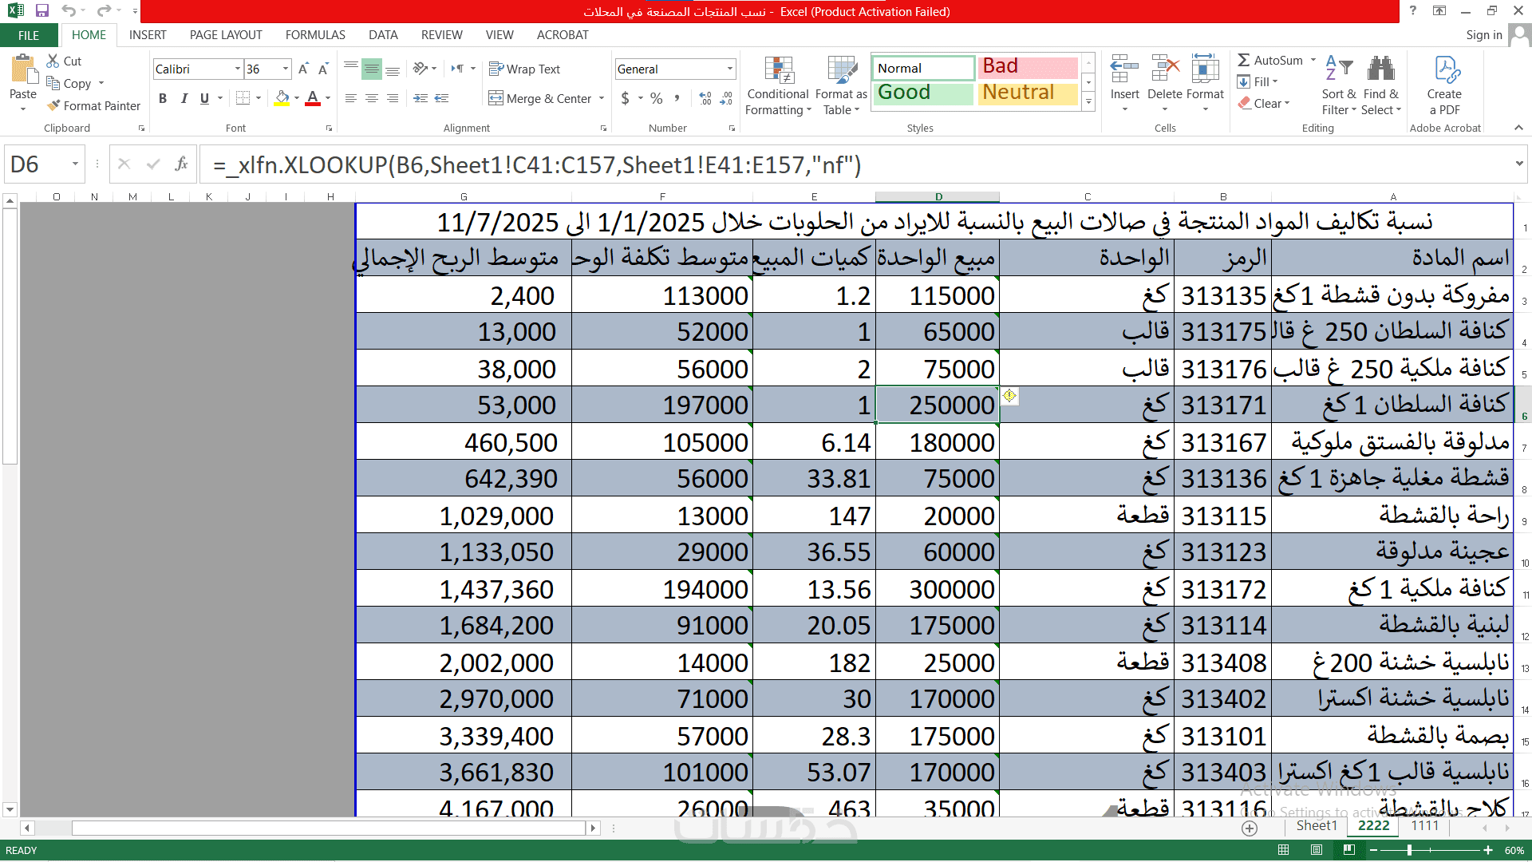Viewport: 1532px width, 862px height.
Task: Toggle Italic formatting
Action: (184, 98)
